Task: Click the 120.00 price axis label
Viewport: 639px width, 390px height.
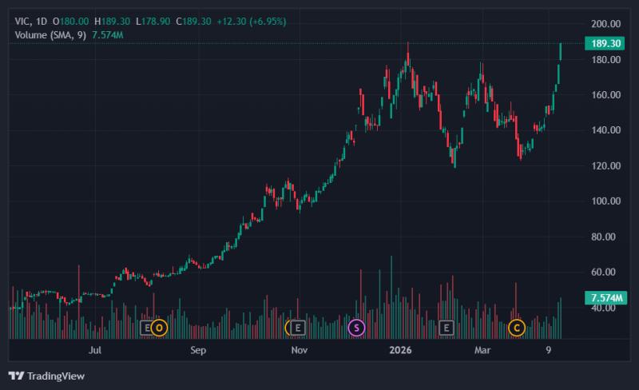Action: [x=606, y=165]
